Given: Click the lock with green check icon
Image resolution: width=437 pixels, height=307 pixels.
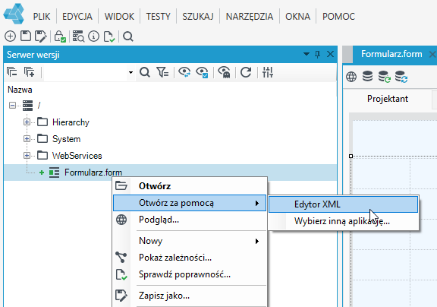Looking at the screenshot, I should pos(60,36).
